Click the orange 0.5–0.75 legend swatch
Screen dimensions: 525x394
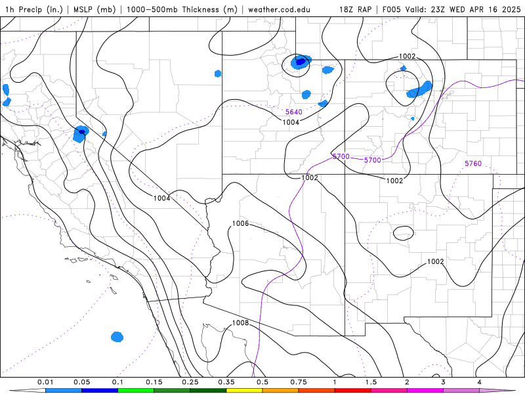281,391
